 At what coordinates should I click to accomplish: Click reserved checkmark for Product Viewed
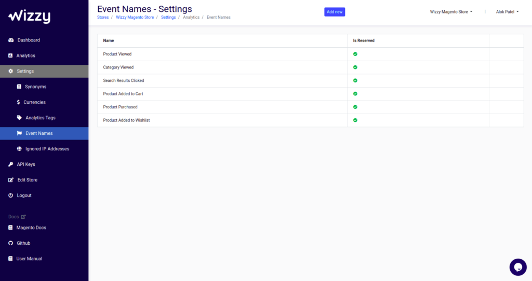point(355,54)
